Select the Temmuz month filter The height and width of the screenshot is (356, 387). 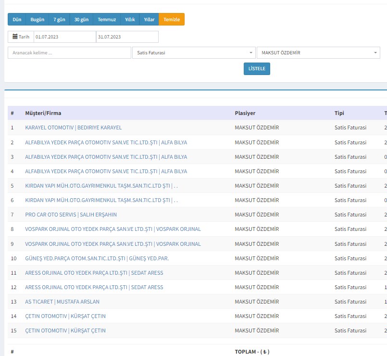107,19
